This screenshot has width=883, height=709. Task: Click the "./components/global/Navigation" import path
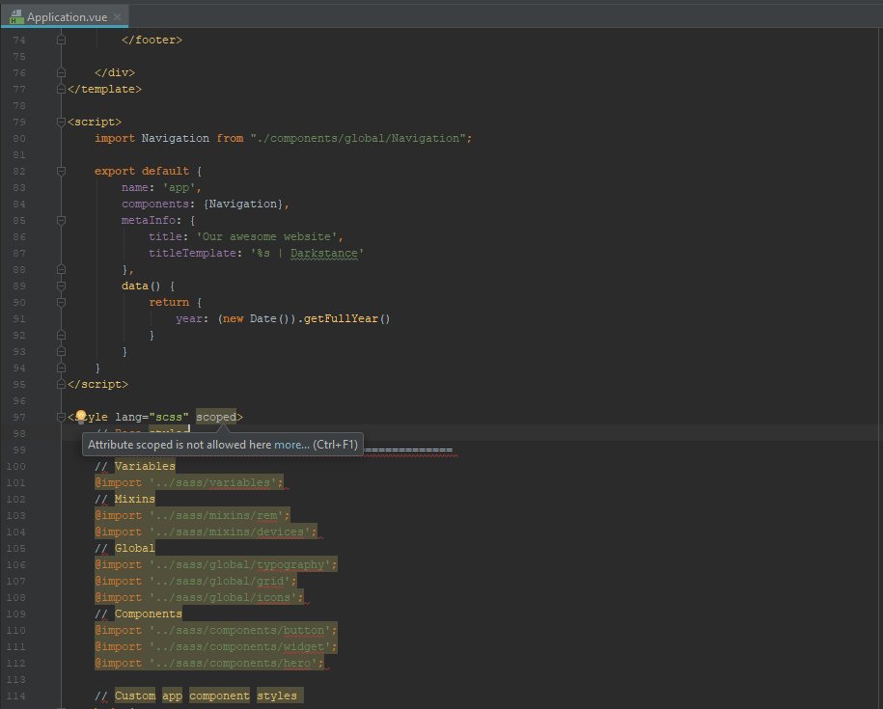(358, 139)
